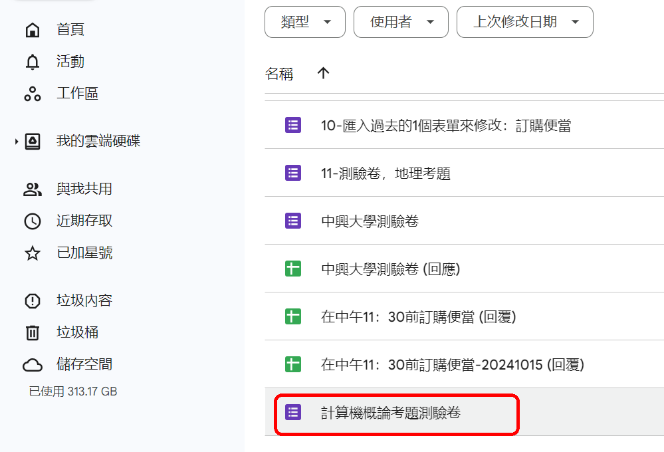This screenshot has width=664, height=452.
Task: Select the 計算機概論考題測驗卷 form file
Action: click(390, 413)
